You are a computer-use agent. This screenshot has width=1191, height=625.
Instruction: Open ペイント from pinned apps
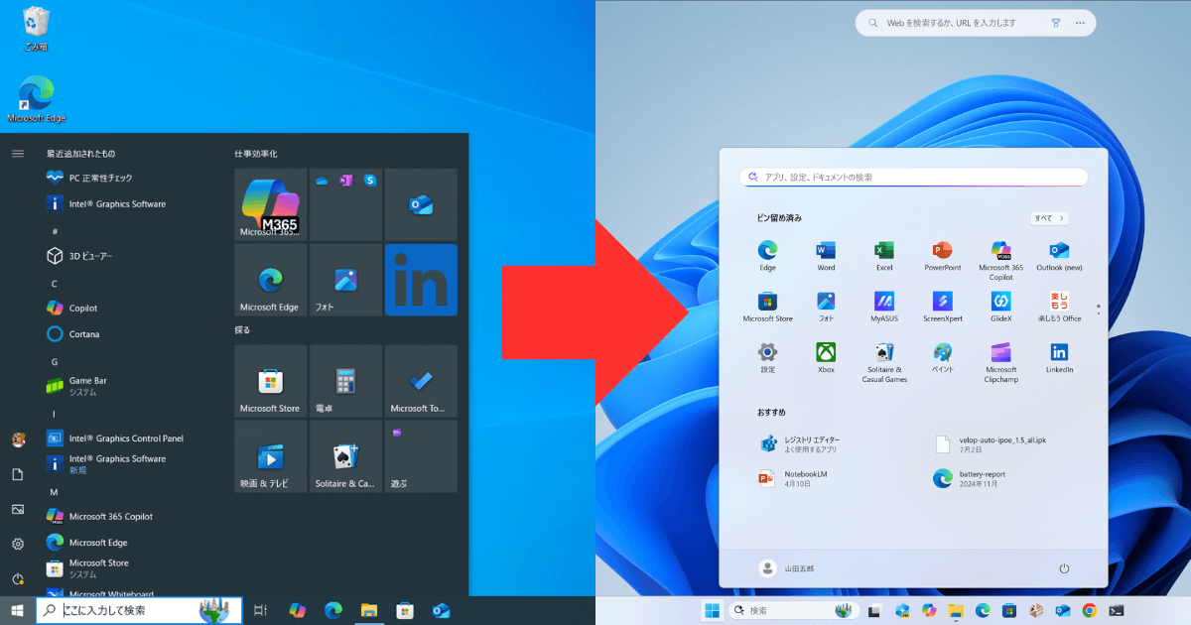943,358
